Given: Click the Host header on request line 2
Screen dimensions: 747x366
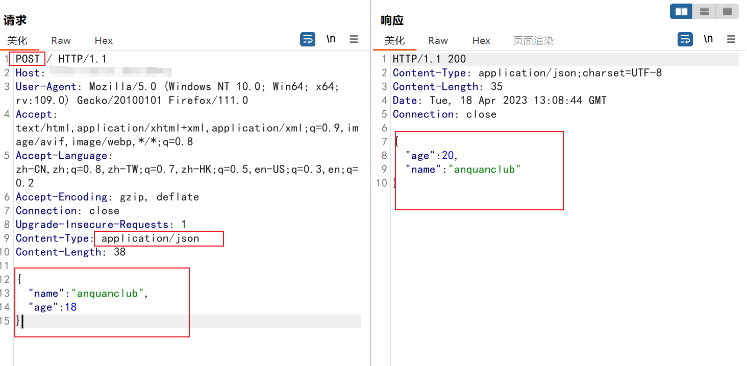Looking at the screenshot, I should (27, 72).
